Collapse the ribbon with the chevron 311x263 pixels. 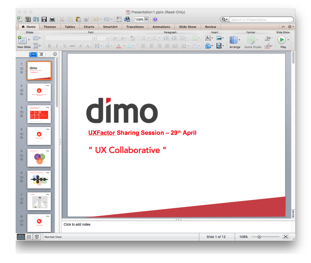283,27
